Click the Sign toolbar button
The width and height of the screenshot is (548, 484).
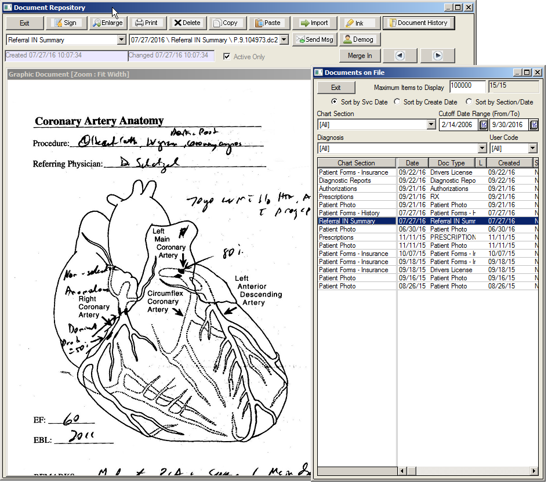[66, 23]
